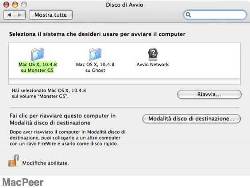Click the 'Avvio Network' label
The height and width of the screenshot is (188, 250).
point(153,64)
